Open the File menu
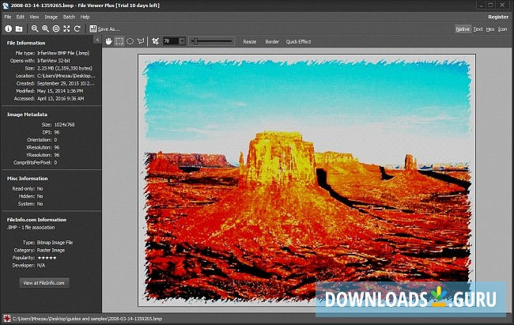Image resolution: width=514 pixels, height=325 pixels. click(8, 17)
